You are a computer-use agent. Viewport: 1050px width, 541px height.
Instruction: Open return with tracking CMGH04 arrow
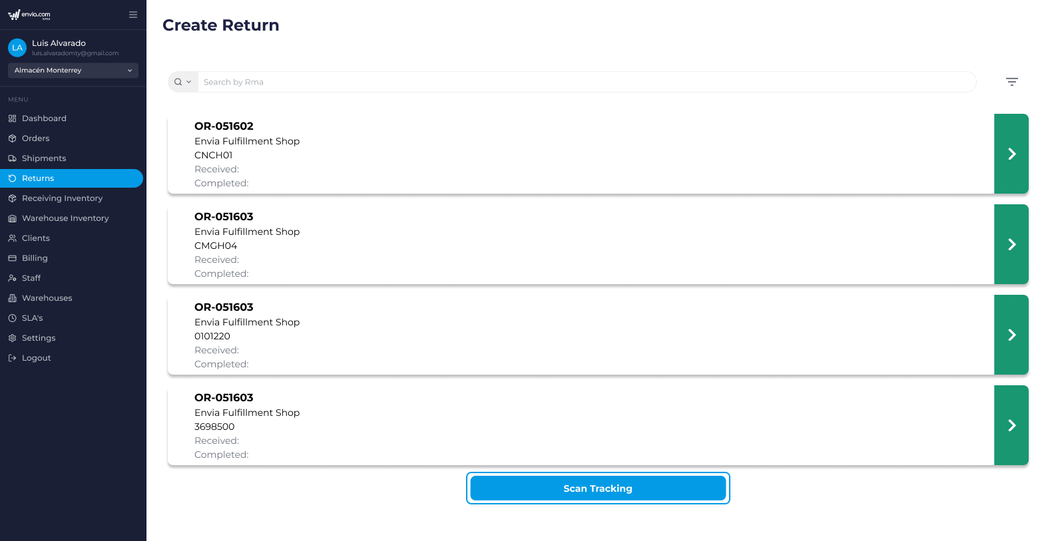1011,244
